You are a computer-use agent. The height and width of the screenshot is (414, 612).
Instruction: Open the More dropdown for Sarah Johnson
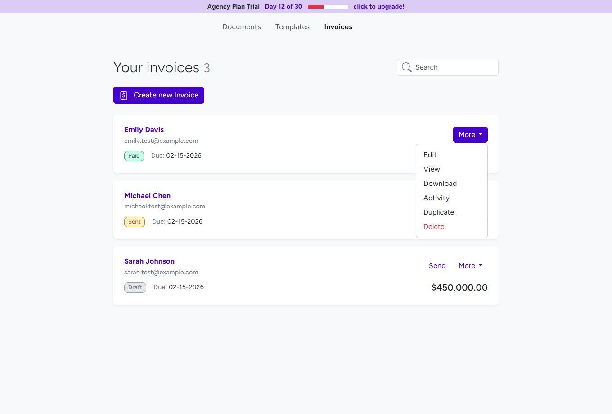(x=470, y=265)
